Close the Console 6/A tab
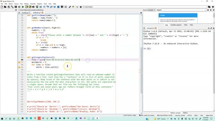Viewport: 215px width, 121px height. (156, 28)
